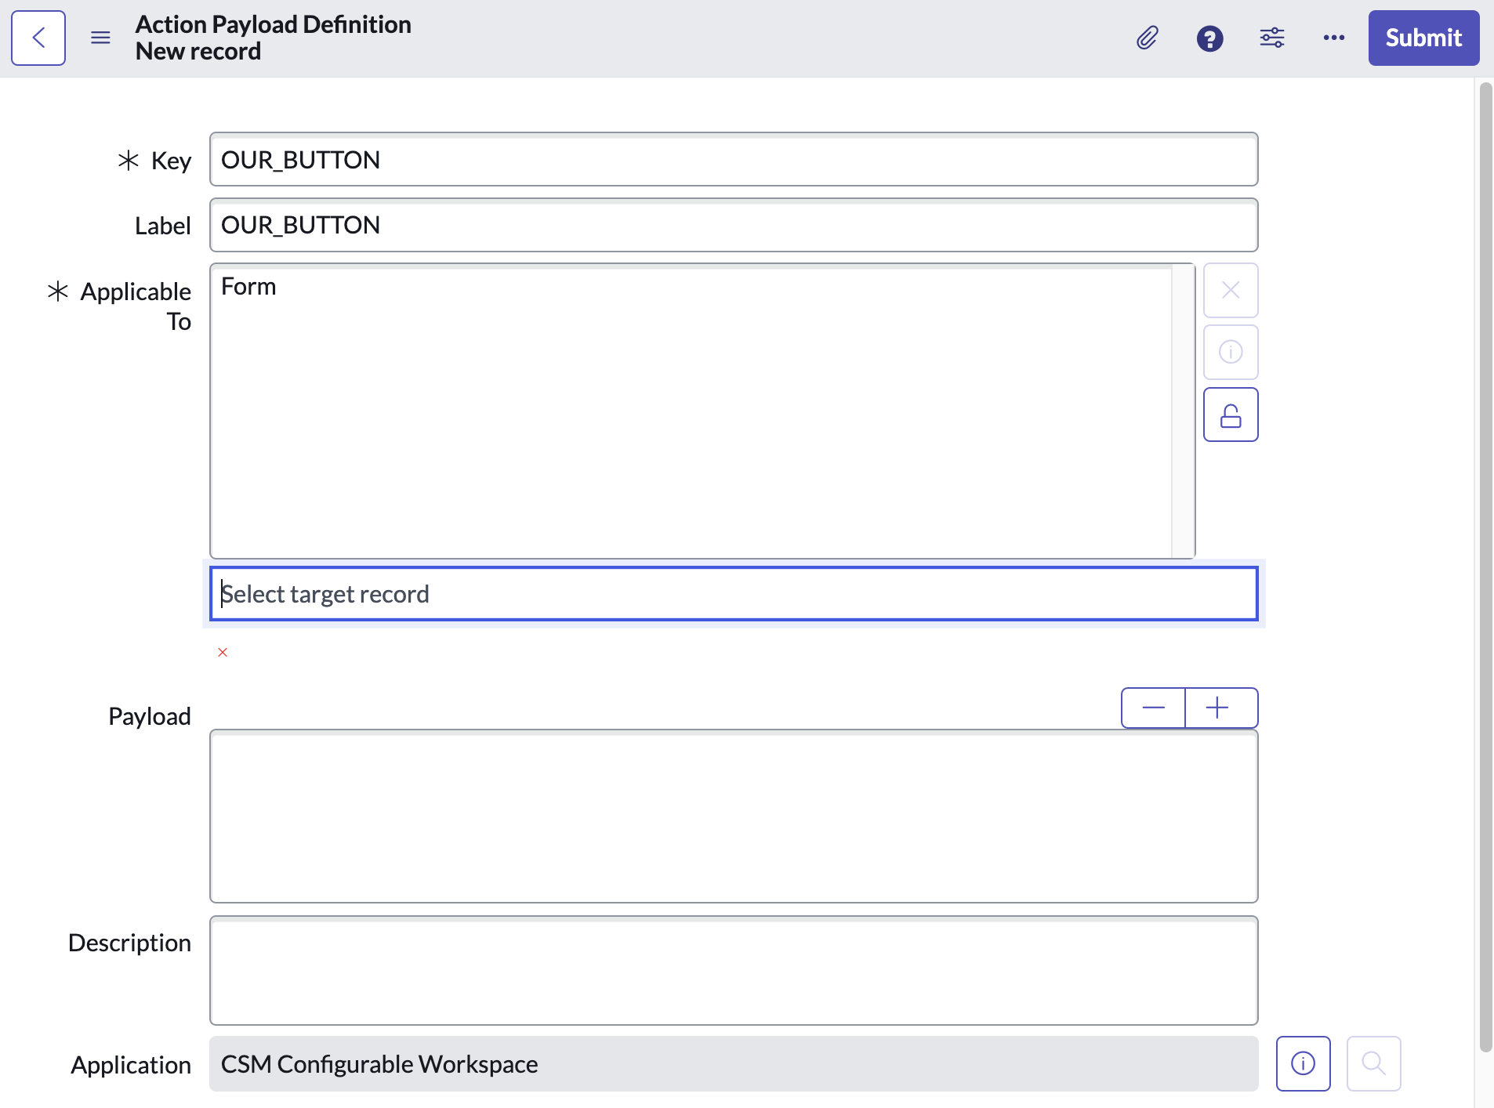Open the form context menu hamburger
This screenshot has height=1108, width=1494.
click(x=100, y=38)
